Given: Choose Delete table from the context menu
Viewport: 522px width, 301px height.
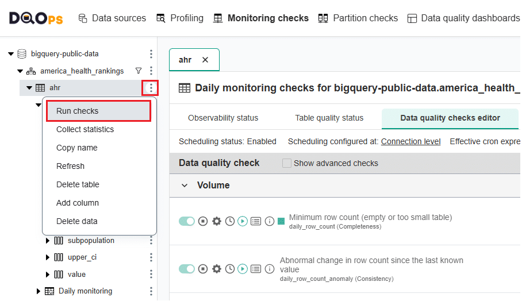Looking at the screenshot, I should coord(78,184).
